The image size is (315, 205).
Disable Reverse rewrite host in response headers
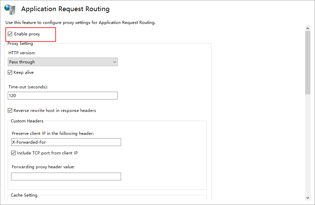point(10,111)
